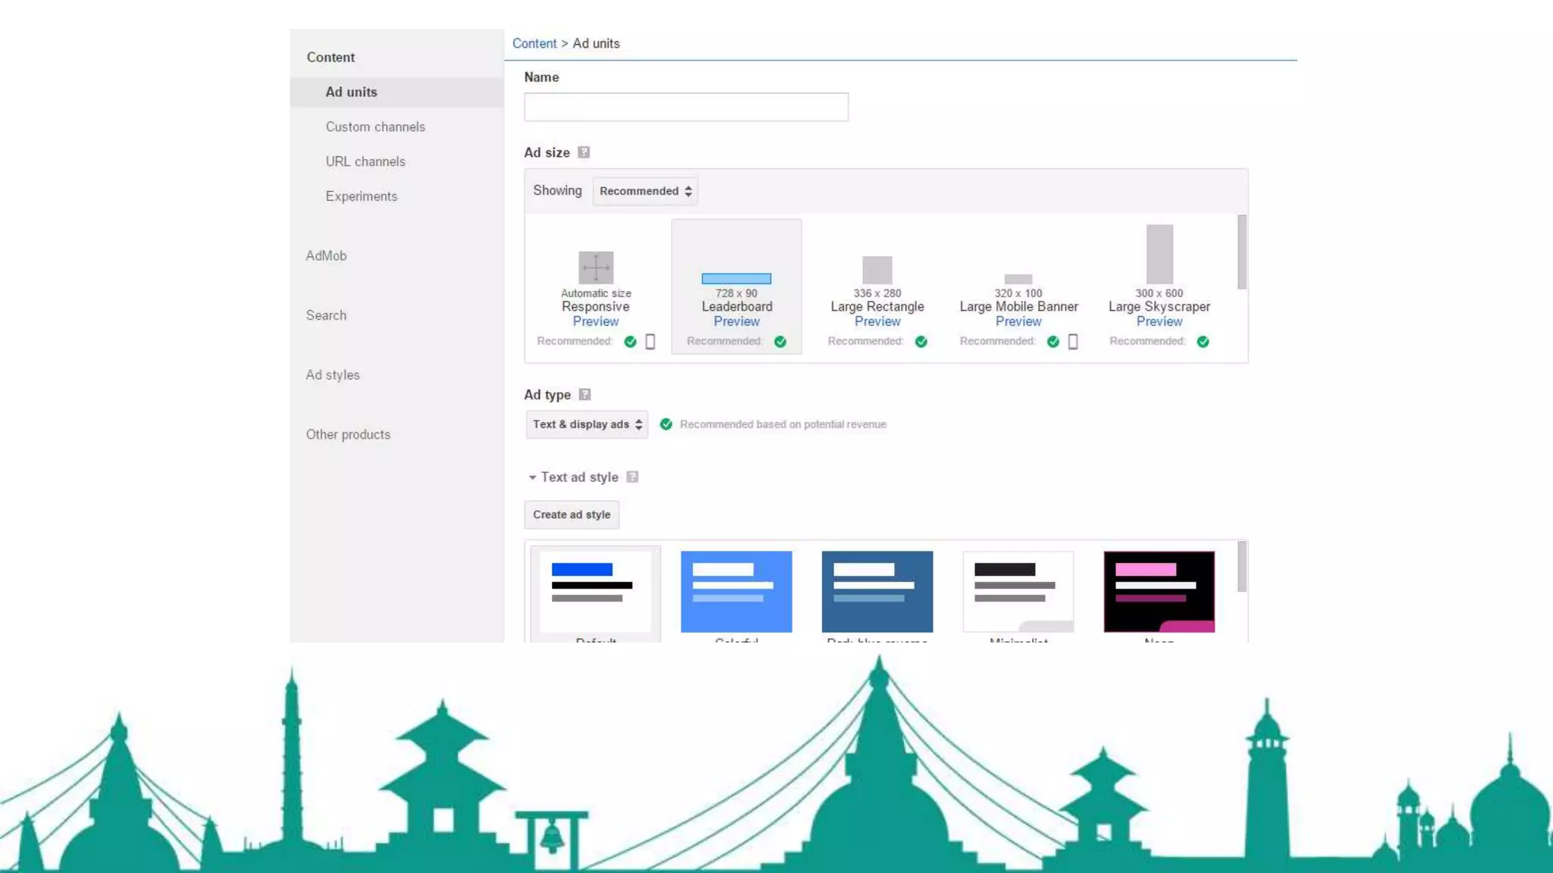Click the mobile device icon under Responsive
The height and width of the screenshot is (873, 1553).
pos(650,342)
